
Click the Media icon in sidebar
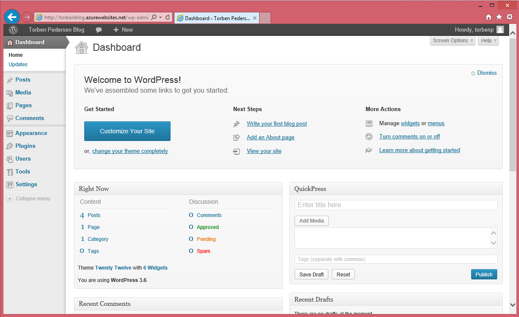click(x=10, y=93)
